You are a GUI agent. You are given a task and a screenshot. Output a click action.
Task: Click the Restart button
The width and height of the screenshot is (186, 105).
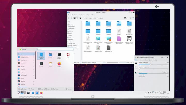(x=47, y=89)
